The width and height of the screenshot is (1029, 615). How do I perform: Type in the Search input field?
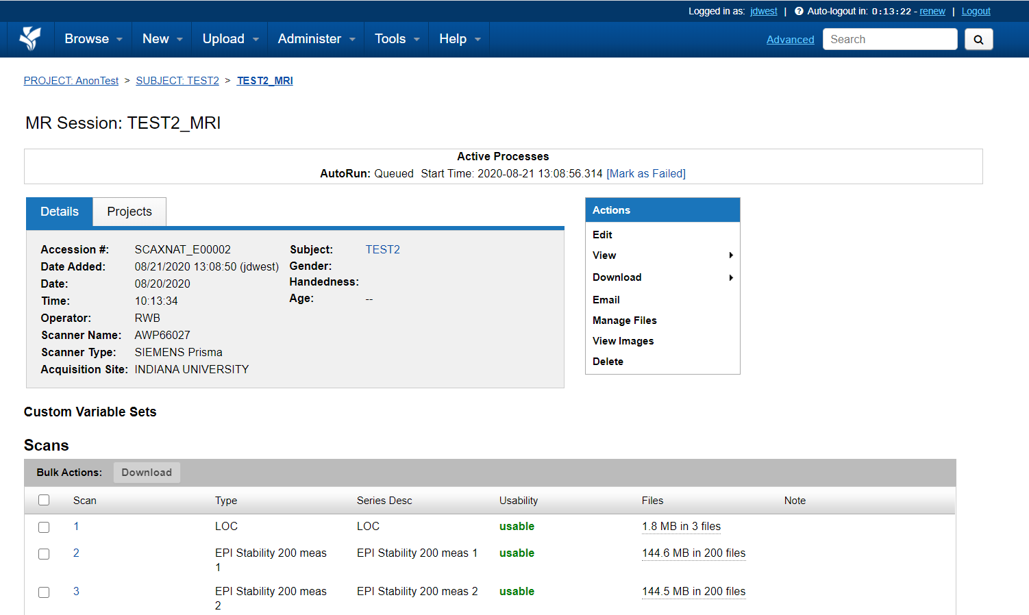tap(889, 40)
